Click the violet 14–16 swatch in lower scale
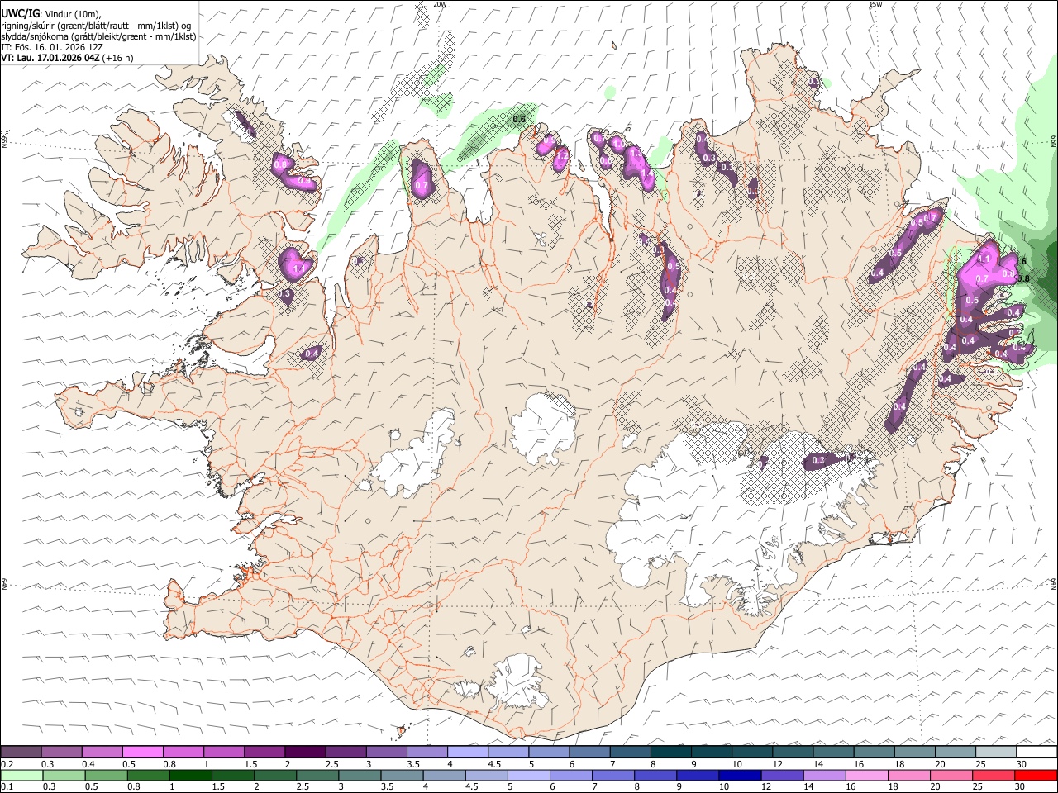Screen dimensions: 1058x793 pos(823,775)
